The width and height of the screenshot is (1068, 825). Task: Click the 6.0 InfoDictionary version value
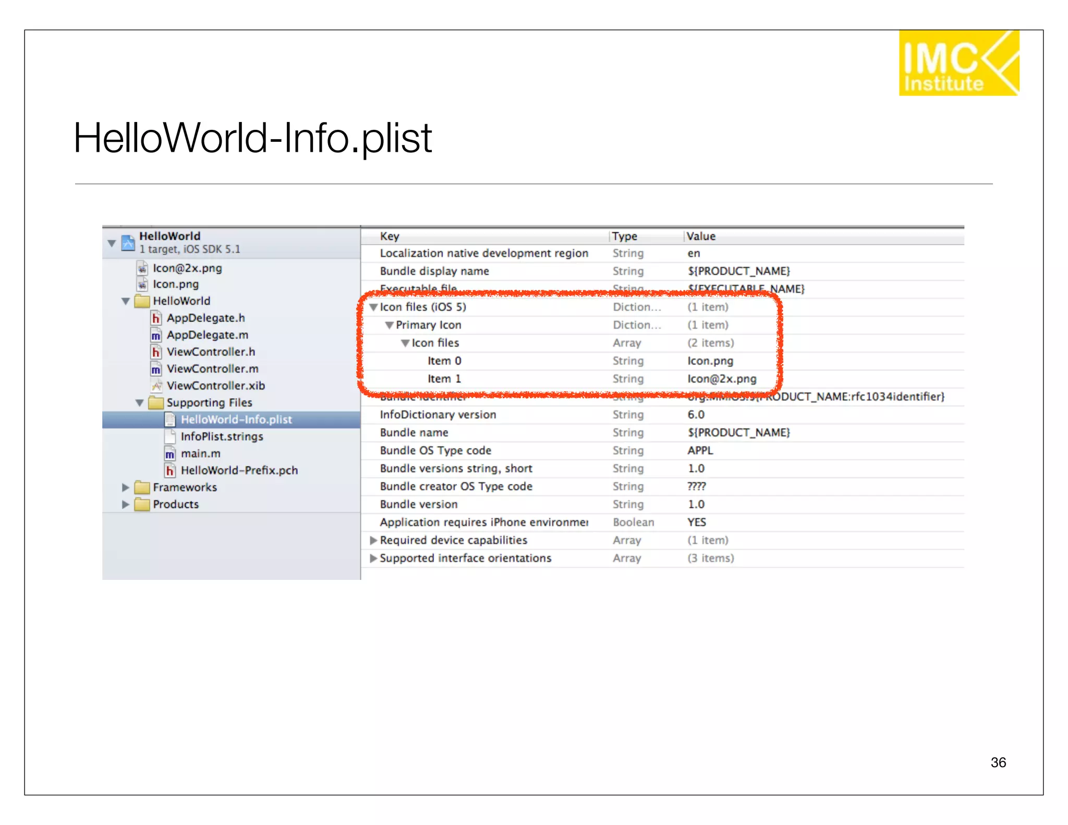[696, 415]
